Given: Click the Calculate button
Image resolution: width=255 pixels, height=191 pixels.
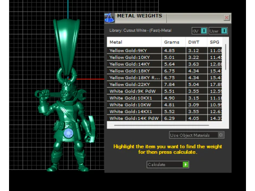Looking at the screenshot, I should click(168, 164).
